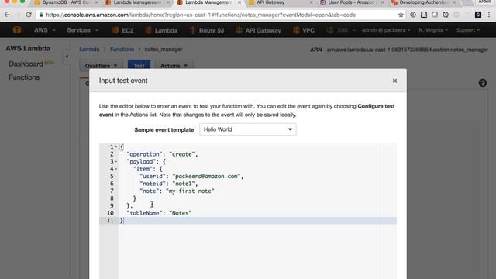
Task: Click the Lambda breadcrumb link
Action: click(89, 50)
